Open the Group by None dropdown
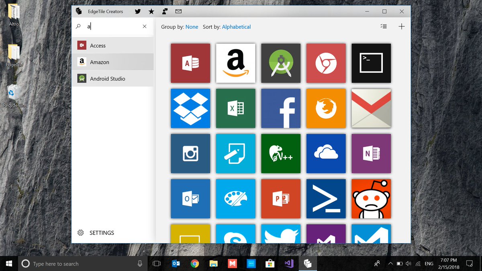 coord(192,27)
